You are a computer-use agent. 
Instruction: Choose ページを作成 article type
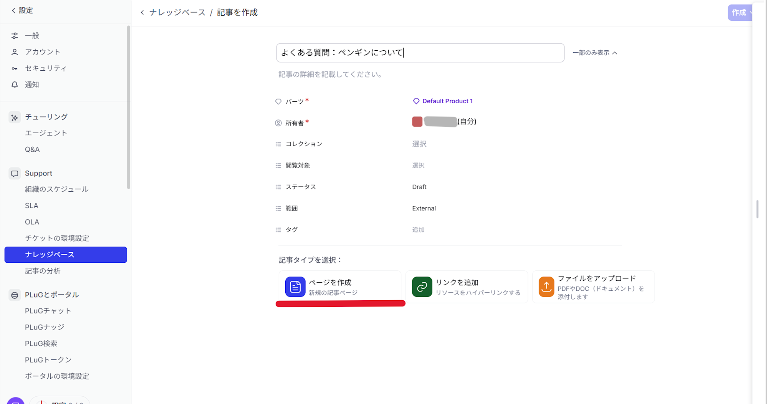340,287
